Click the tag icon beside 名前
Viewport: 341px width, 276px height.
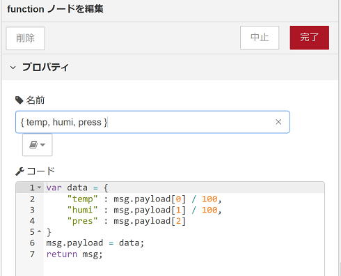19,100
